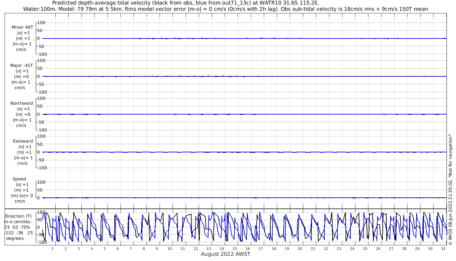Select the '-90' tick of the Direction panel
Viewport: 456px width, 261px height.
click(41, 235)
